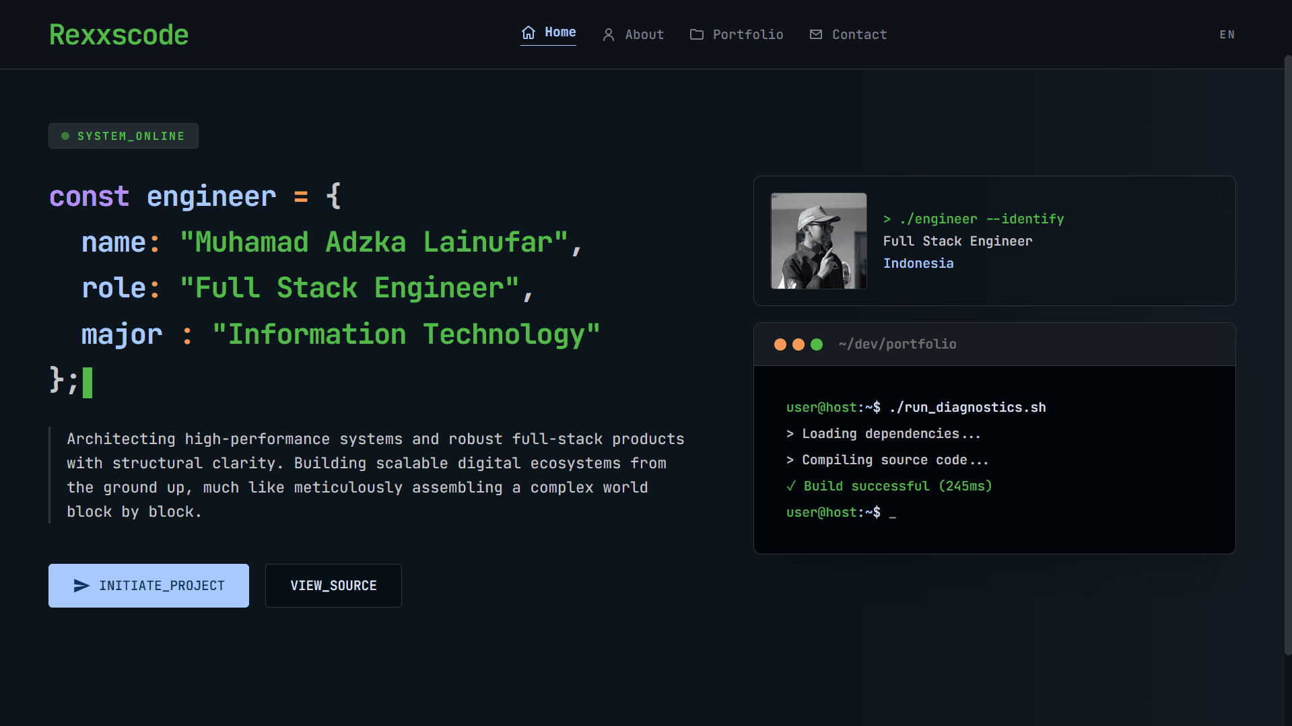Click "./run_diagnostics.sh" in the terminal
The image size is (1292, 726).
(967, 408)
